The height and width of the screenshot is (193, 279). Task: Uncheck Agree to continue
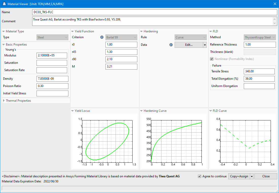[200, 176]
